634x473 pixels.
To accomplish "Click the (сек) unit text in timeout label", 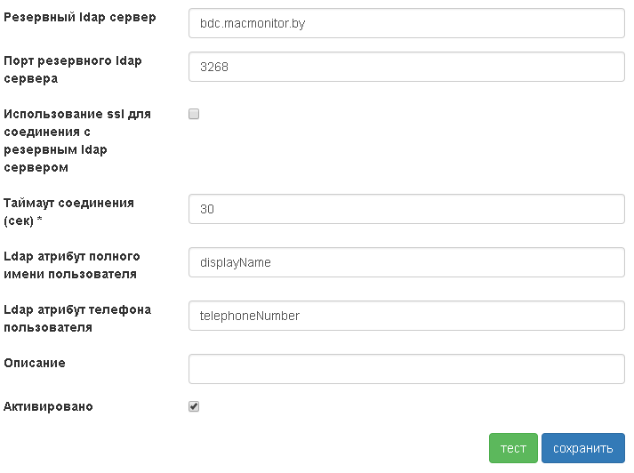I will [20, 220].
